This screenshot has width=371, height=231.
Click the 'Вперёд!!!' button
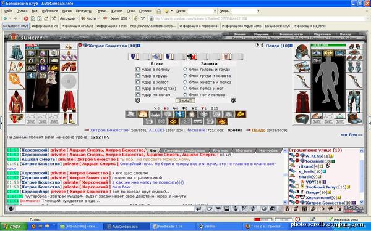click(x=185, y=100)
